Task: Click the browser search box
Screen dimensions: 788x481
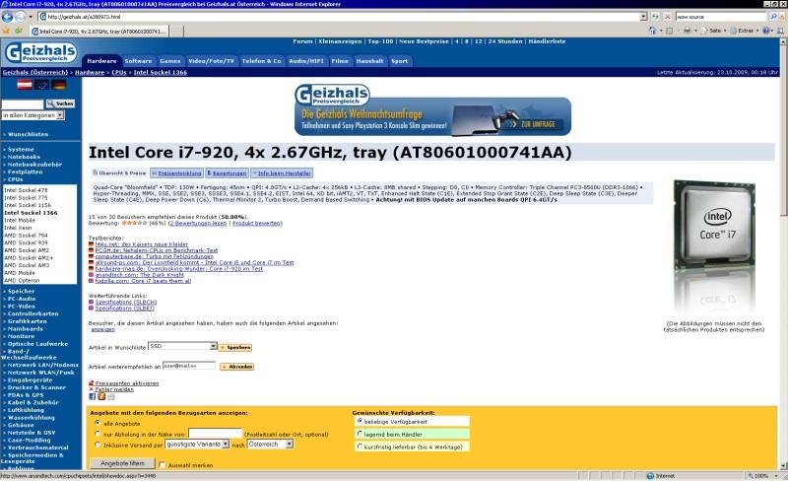Action: point(722,17)
